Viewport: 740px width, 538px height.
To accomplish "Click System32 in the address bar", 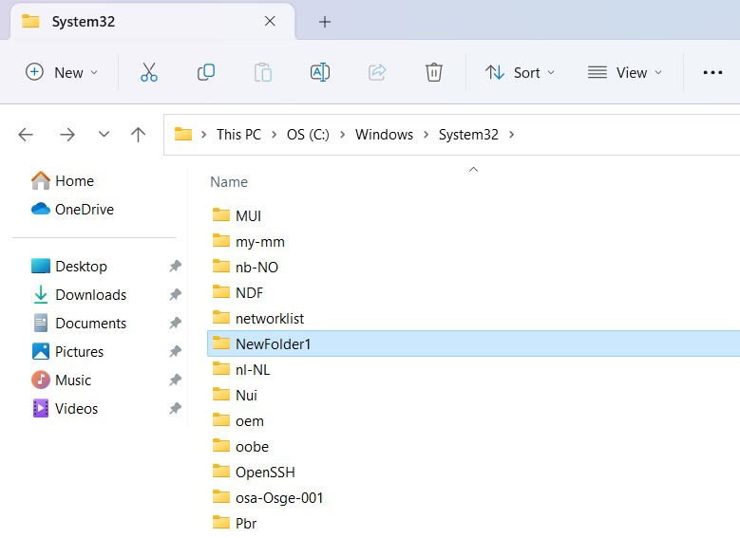I will (x=468, y=135).
